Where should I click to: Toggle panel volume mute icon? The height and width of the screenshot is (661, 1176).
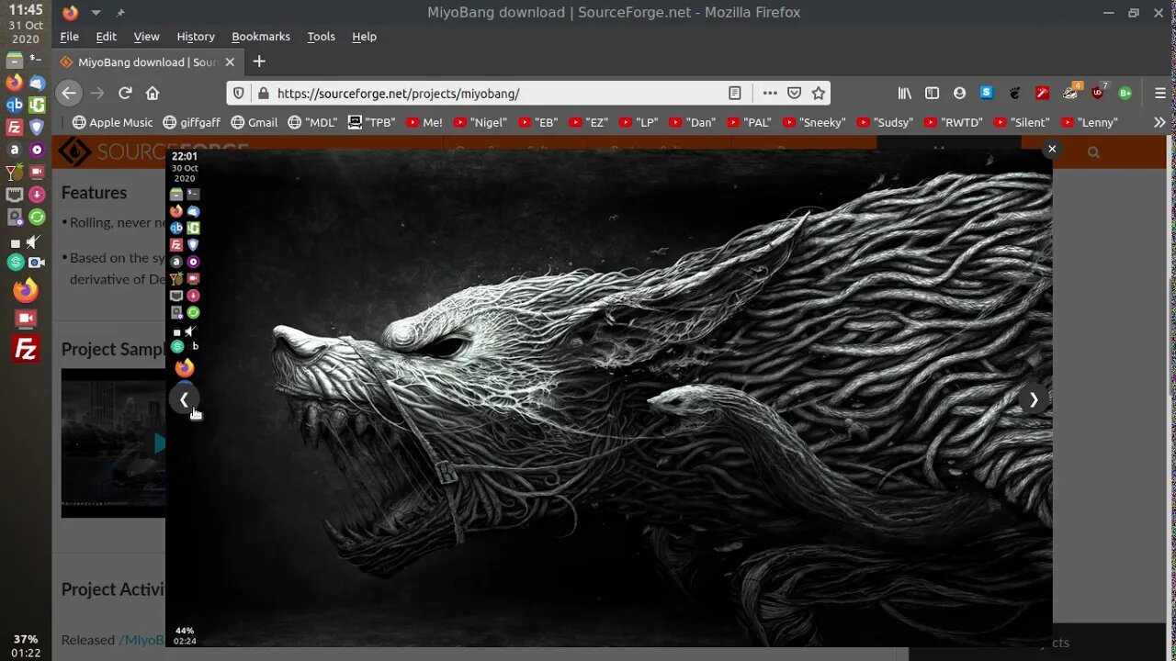click(x=35, y=242)
